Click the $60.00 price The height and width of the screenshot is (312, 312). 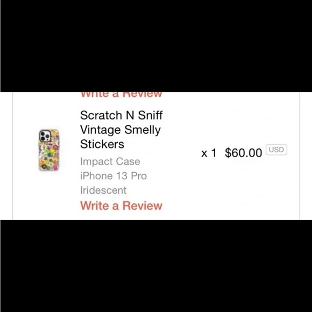click(243, 153)
